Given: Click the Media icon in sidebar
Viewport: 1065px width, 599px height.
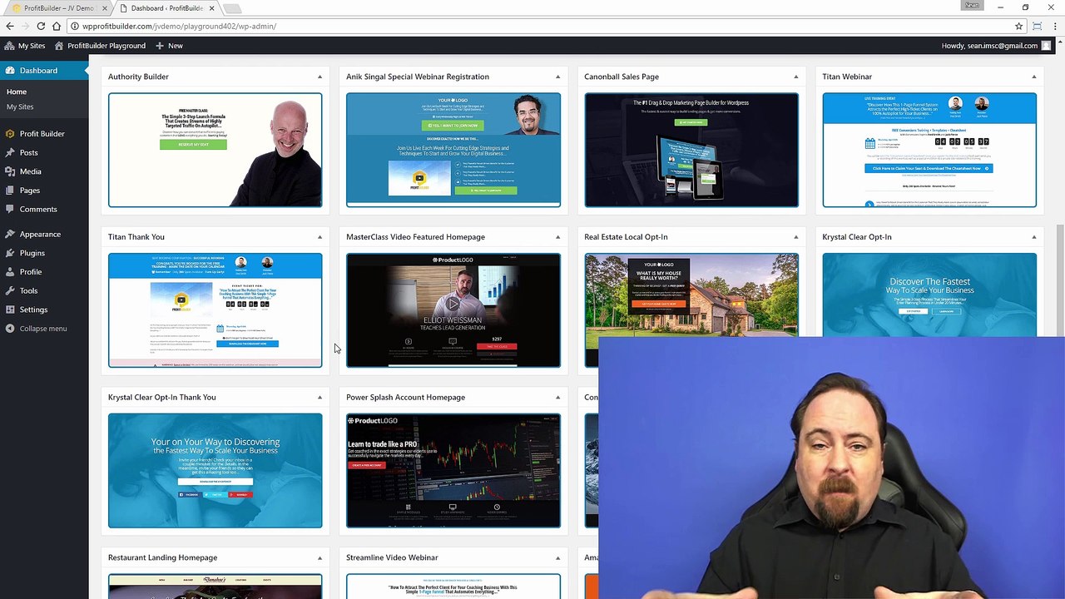Looking at the screenshot, I should (x=10, y=171).
